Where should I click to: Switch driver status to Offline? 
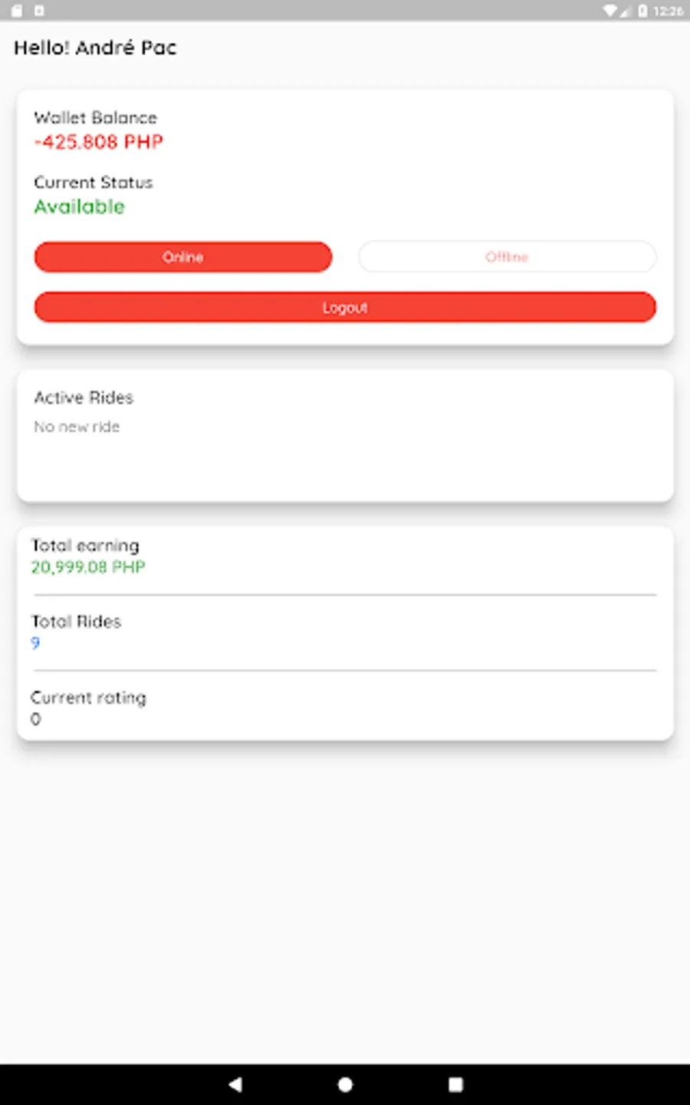[507, 257]
